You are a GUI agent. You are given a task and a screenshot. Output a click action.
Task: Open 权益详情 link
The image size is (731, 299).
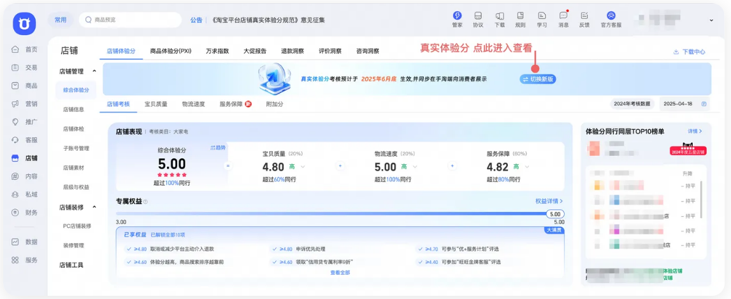click(549, 202)
